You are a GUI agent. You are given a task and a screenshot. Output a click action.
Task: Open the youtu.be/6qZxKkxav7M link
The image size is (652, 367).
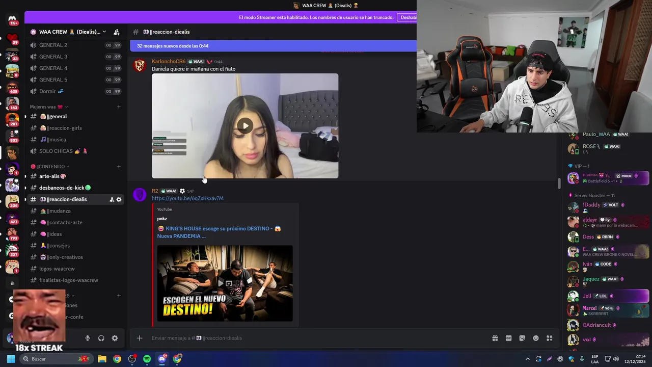(187, 198)
